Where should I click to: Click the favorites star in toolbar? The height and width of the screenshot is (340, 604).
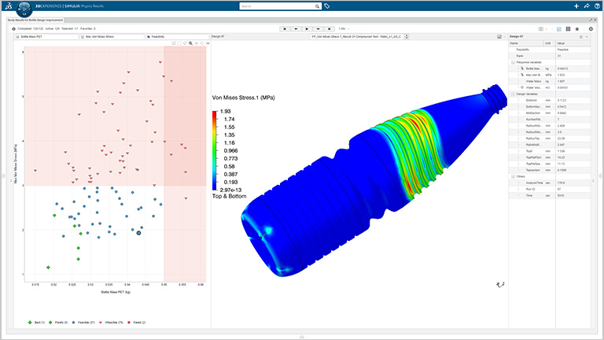[578, 28]
